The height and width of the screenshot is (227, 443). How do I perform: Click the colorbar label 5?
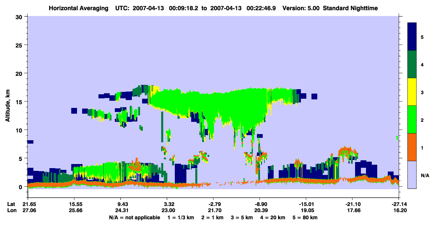pos(422,37)
